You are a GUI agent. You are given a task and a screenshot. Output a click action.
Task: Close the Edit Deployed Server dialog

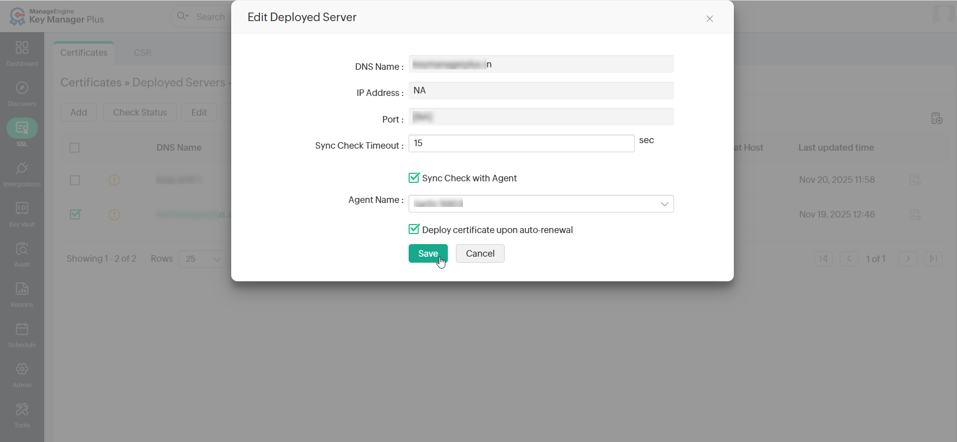coord(710,19)
